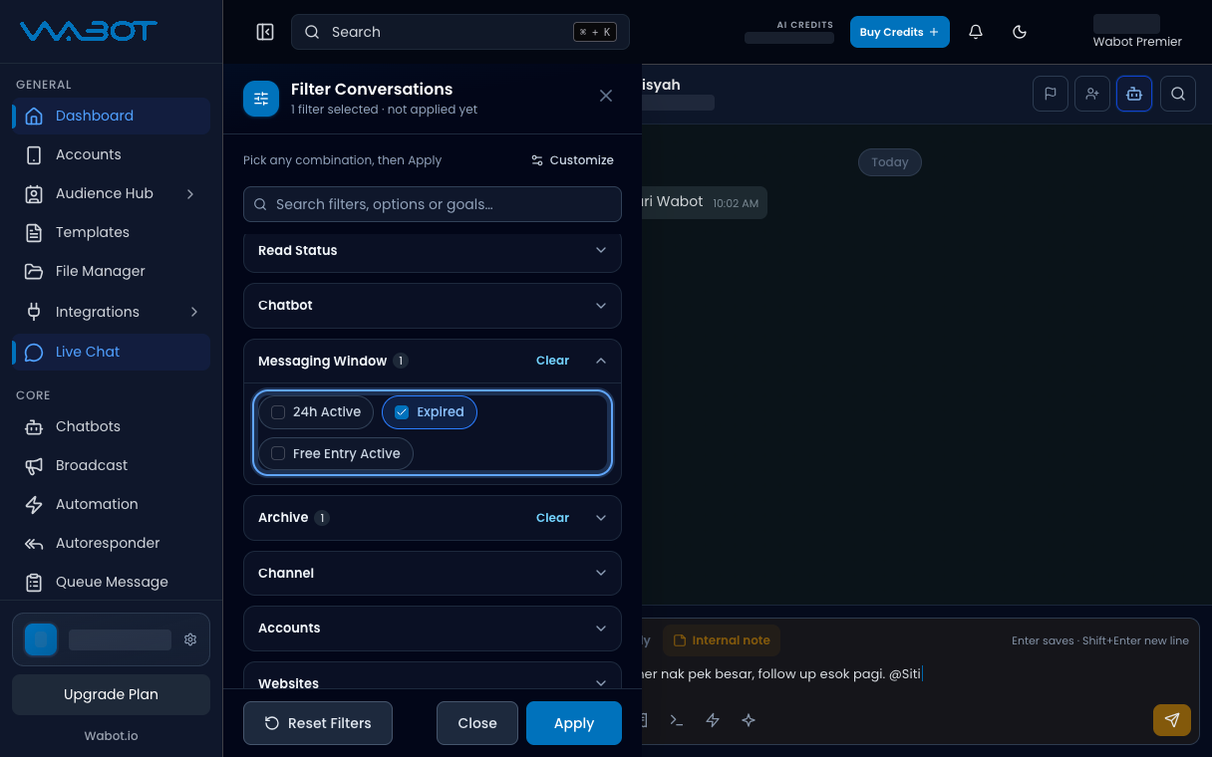Expand the Read Status filter
The image size is (1212, 757).
click(433, 251)
